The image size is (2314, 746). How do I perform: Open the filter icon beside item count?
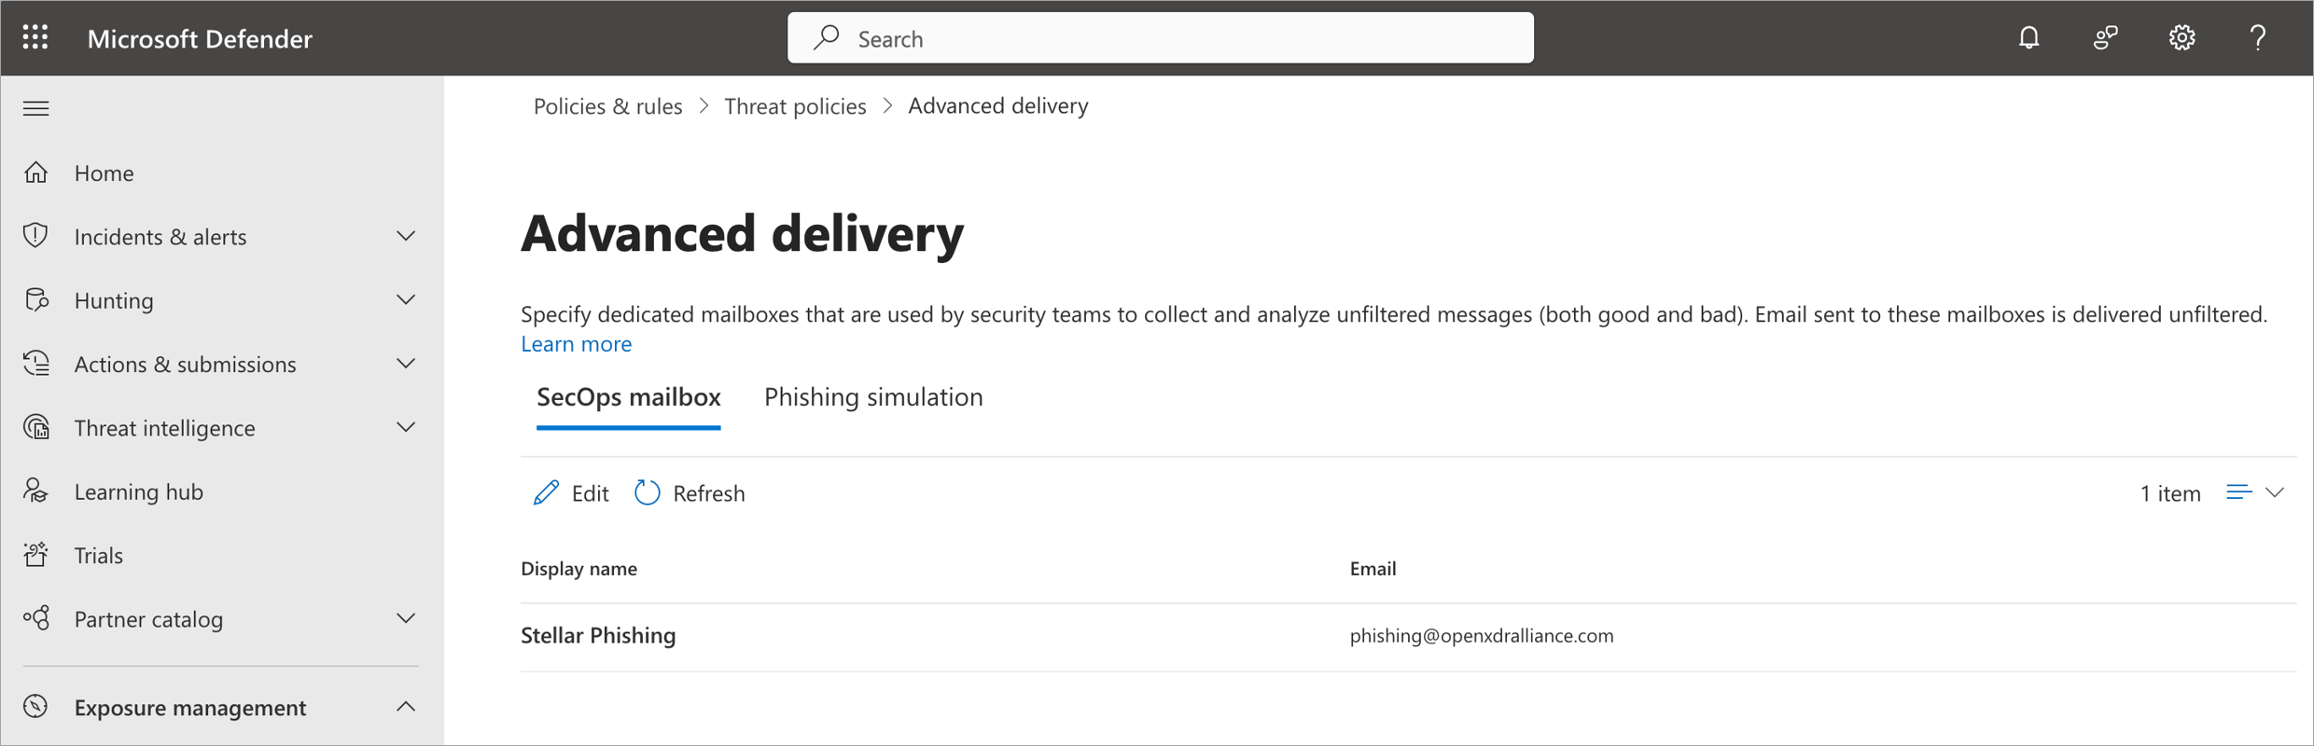click(2237, 492)
